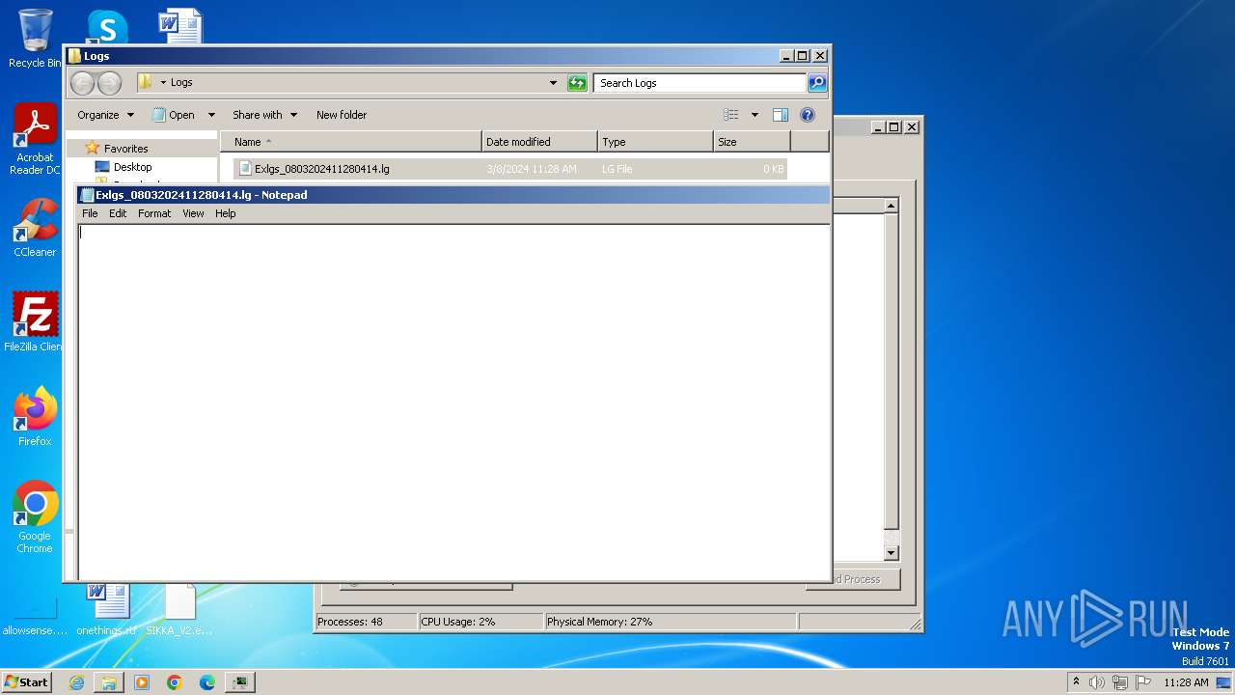Viewport: 1235px width, 695px height.
Task: Launch Acrobat Reader DC from desktop
Action: (35, 140)
